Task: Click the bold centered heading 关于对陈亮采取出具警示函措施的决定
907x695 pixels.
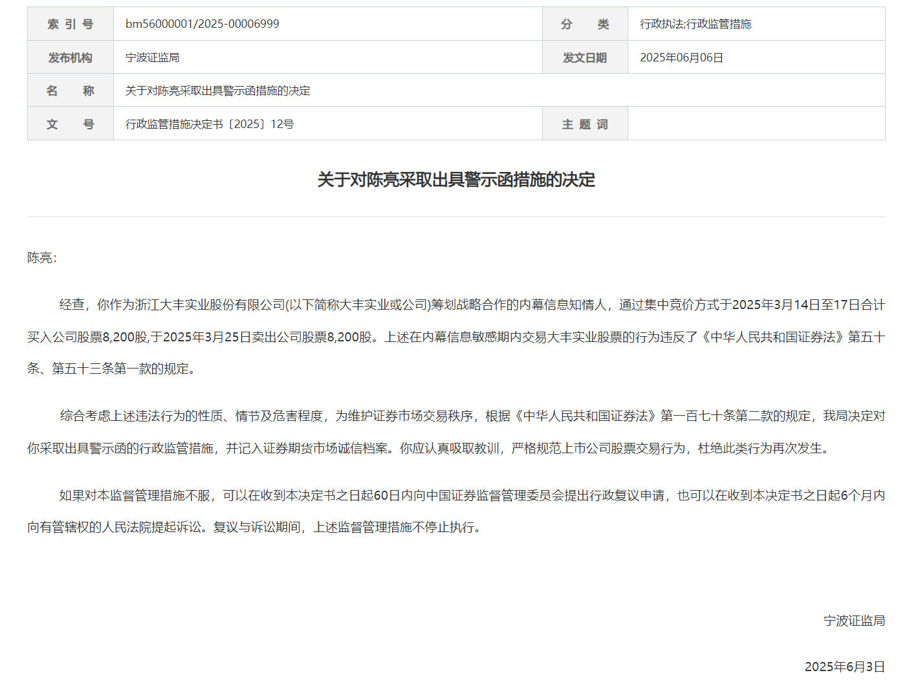Action: [456, 180]
